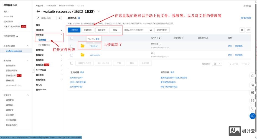Toggle the bottom batch select-all checkbox
The height and width of the screenshot is (139, 257).
(x=72, y=63)
